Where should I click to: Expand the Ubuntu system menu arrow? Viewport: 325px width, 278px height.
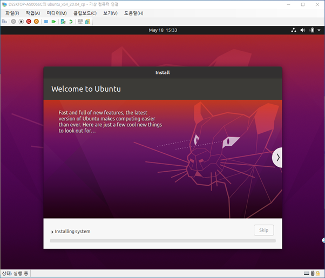click(319, 30)
